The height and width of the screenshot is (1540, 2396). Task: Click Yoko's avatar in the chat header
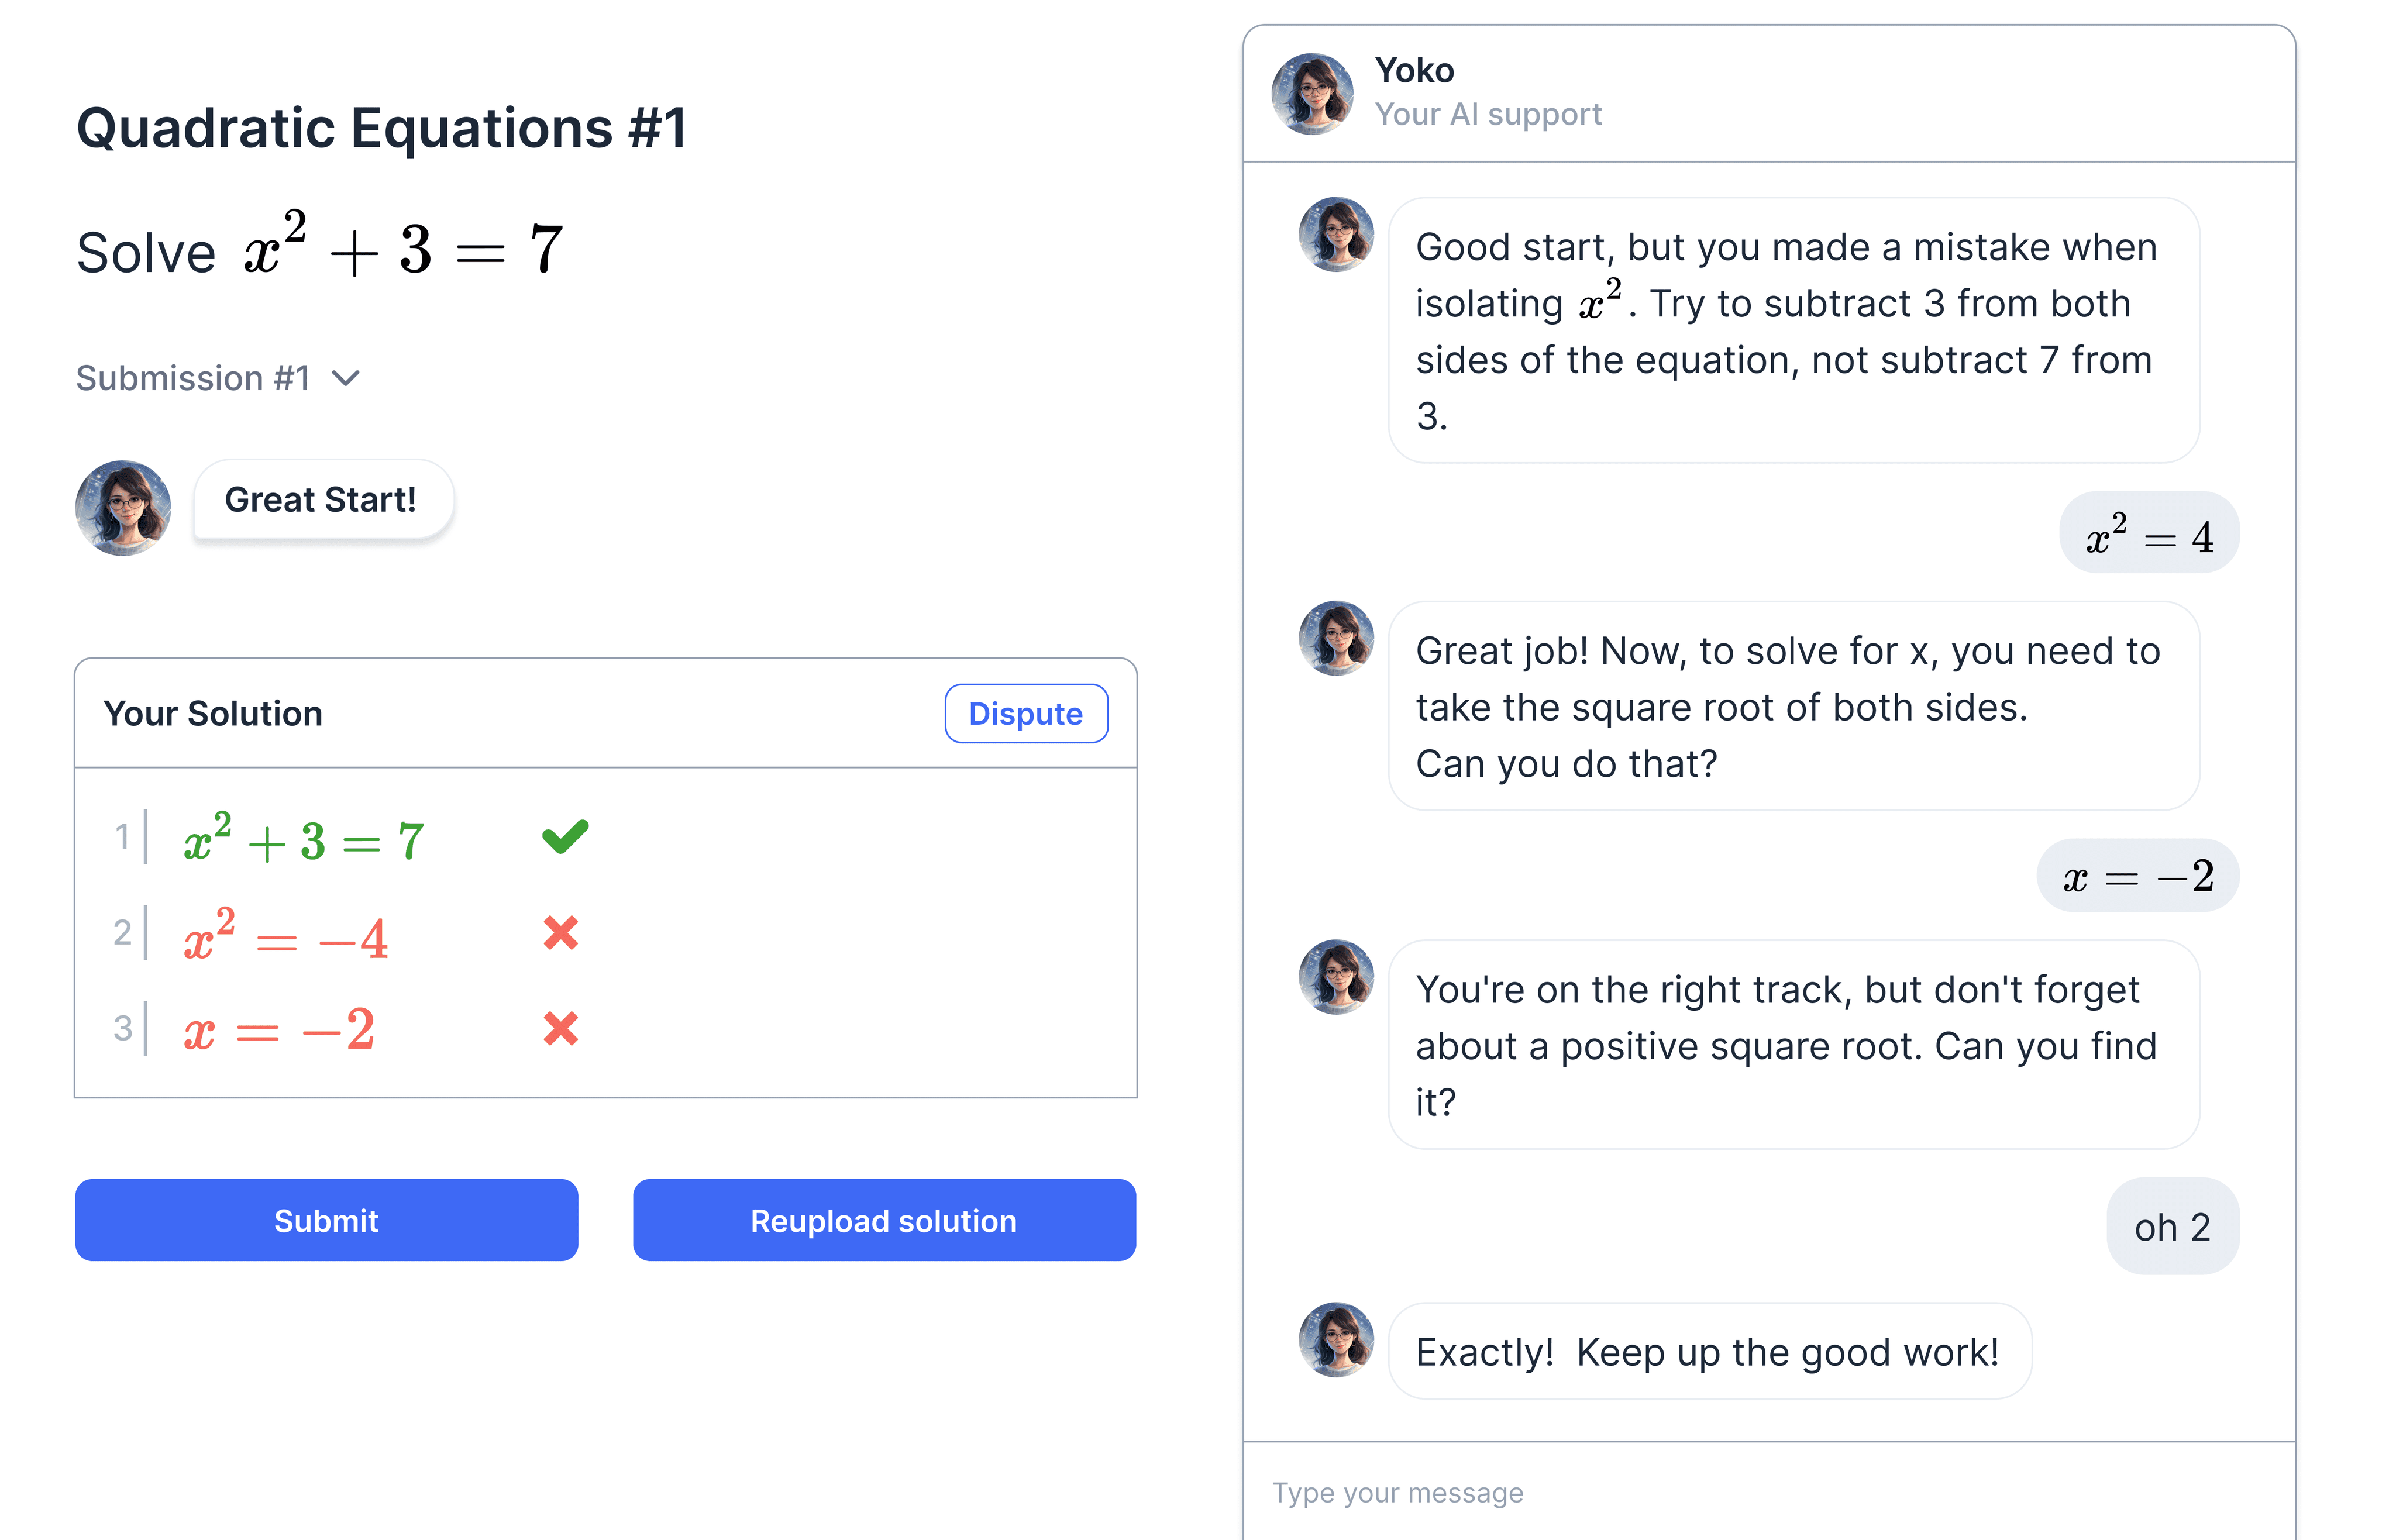pos(1311,92)
